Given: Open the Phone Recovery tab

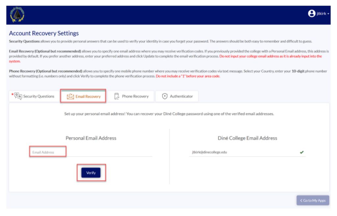Looking at the screenshot, I should [x=131, y=96].
